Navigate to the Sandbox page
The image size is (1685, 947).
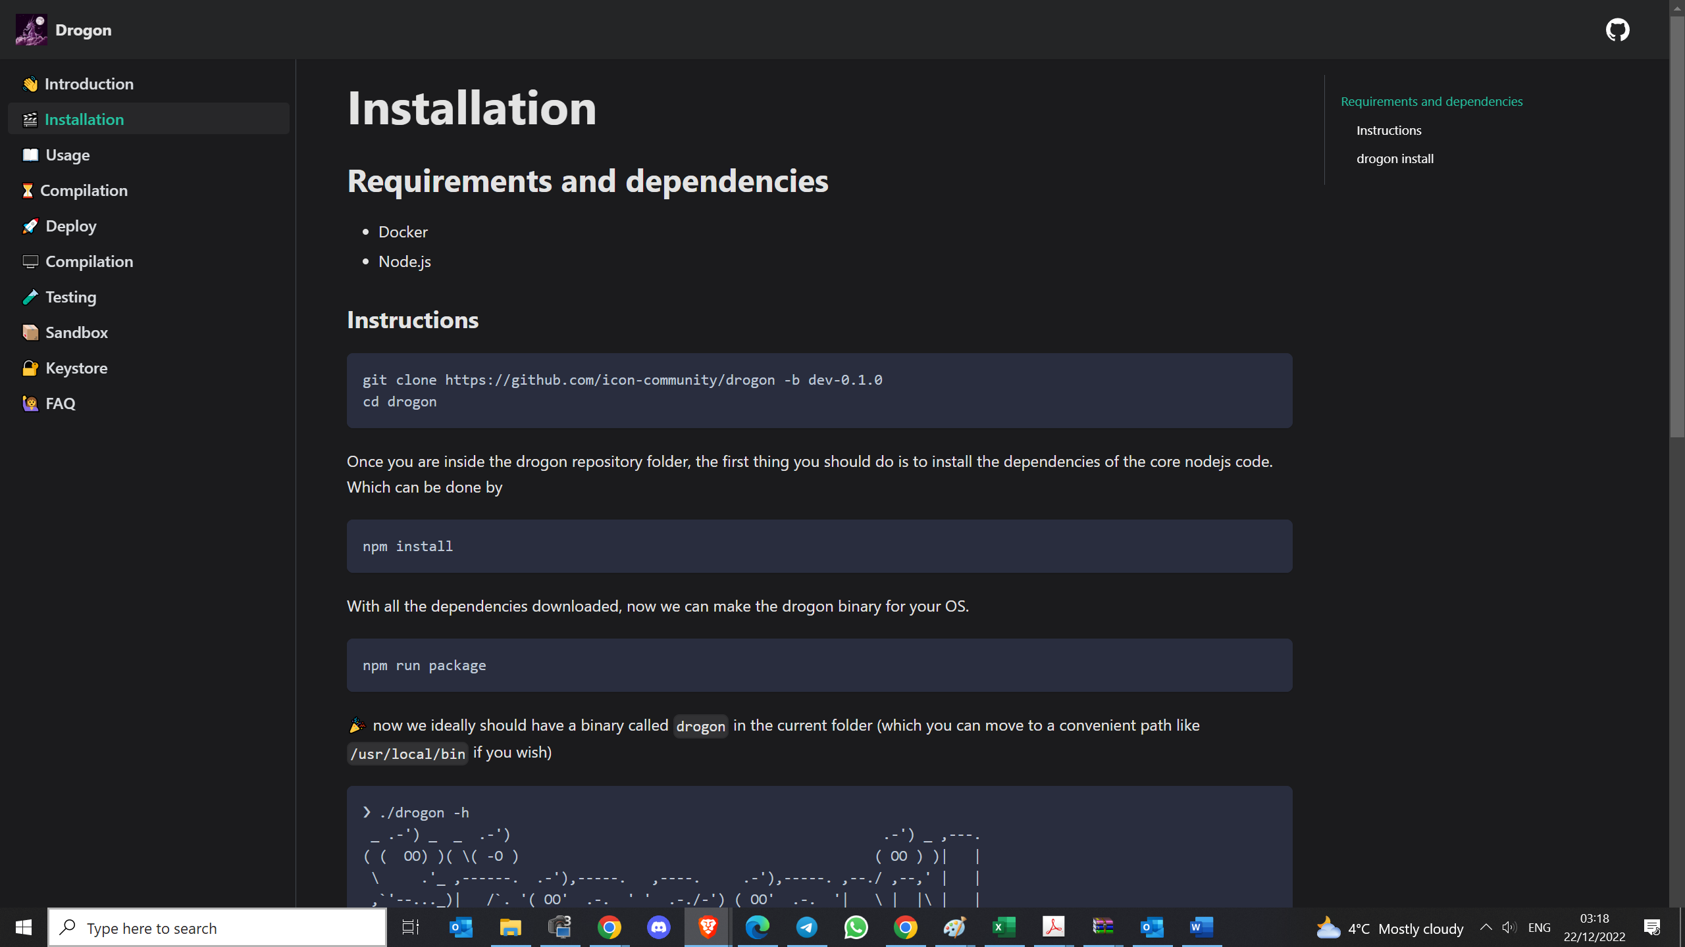coord(76,333)
